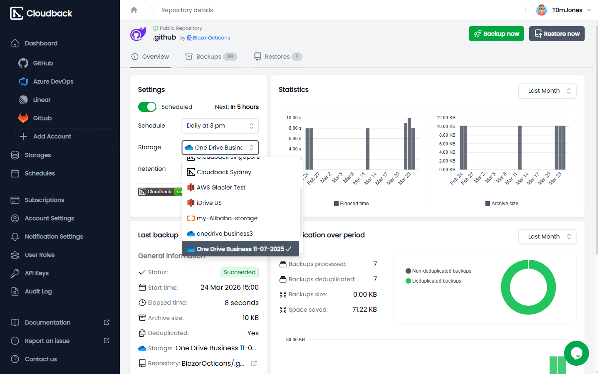Image resolution: width=599 pixels, height=374 pixels.
Task: Click Add Account button
Action: click(x=64, y=136)
